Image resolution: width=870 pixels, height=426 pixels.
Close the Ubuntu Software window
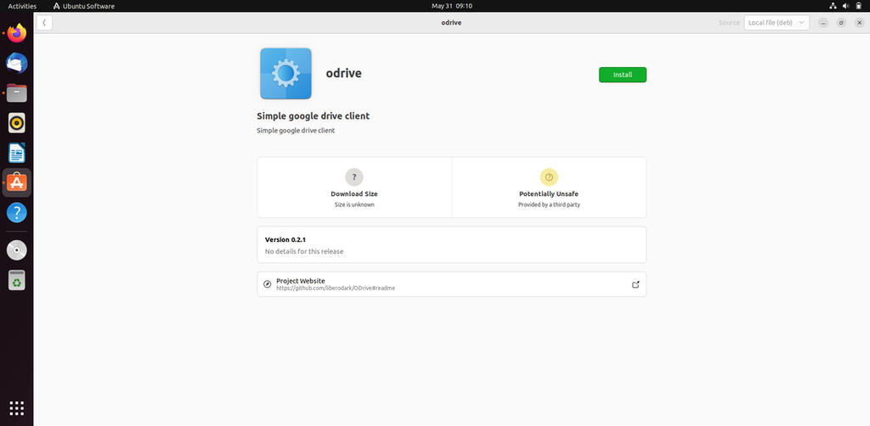click(860, 23)
